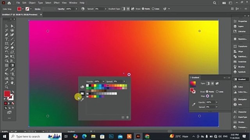The image size is (250, 140).
Task: Select the Selection tool arrow
Action: tap(7, 26)
